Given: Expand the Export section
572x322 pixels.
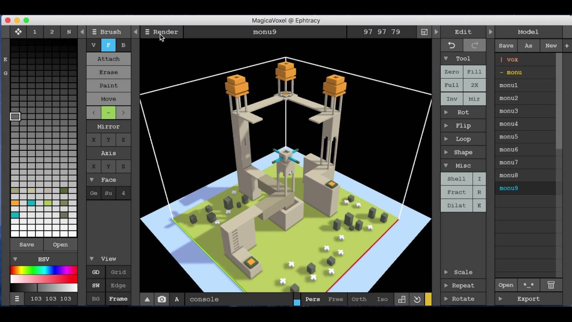Looking at the screenshot, I should click(500, 299).
